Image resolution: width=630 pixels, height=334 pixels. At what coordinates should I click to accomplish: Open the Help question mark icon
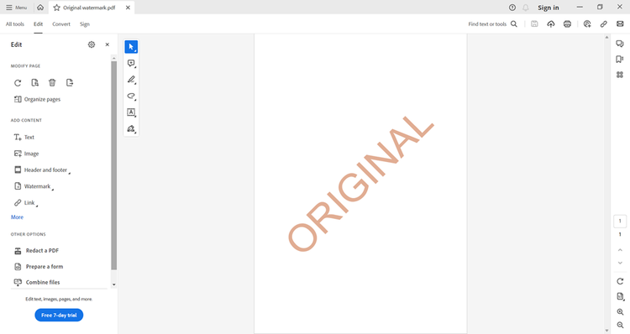[x=512, y=8]
